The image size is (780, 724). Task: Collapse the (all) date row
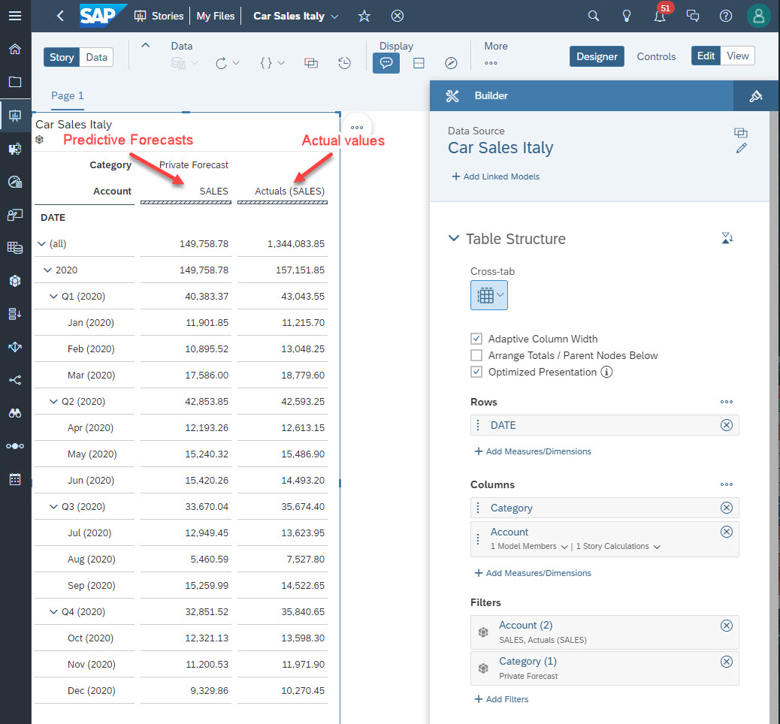click(x=42, y=243)
